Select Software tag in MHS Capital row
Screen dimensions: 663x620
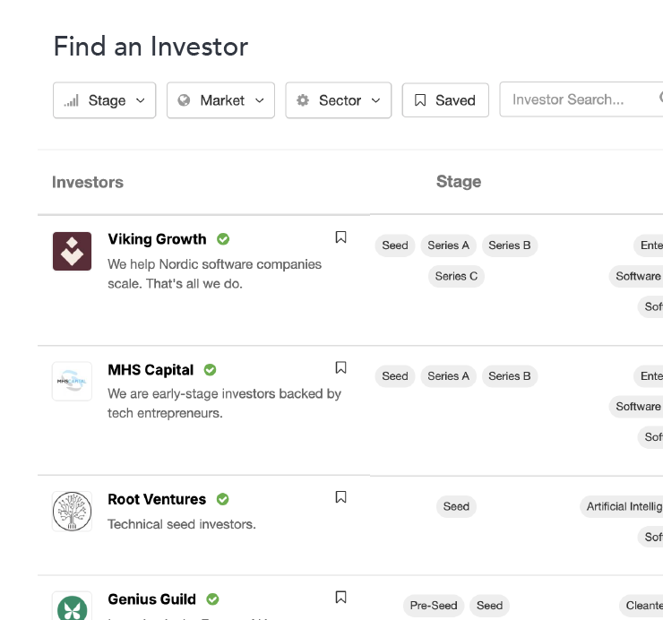point(636,407)
